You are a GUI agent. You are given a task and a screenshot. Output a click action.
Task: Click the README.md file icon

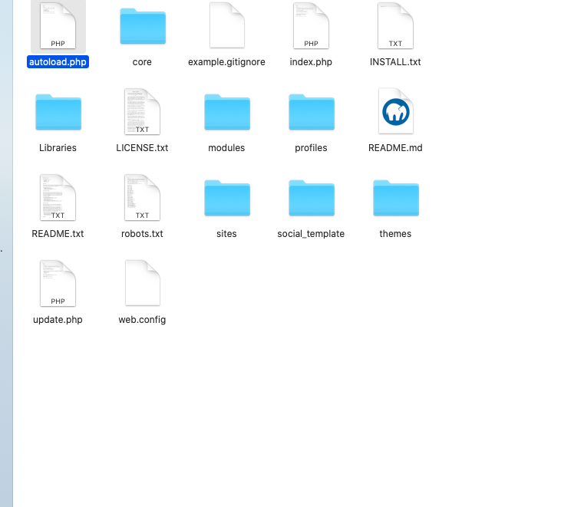click(395, 113)
